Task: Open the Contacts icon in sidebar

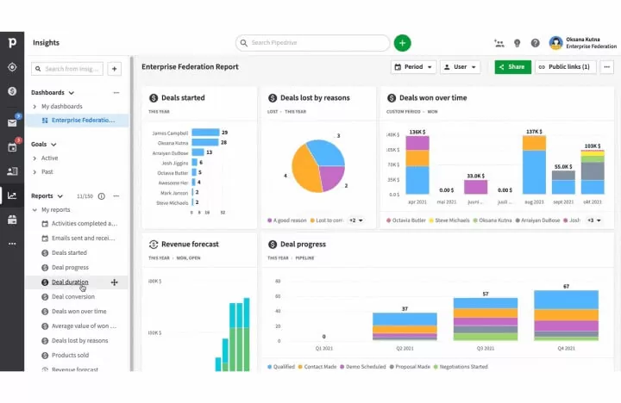Action: [12, 171]
